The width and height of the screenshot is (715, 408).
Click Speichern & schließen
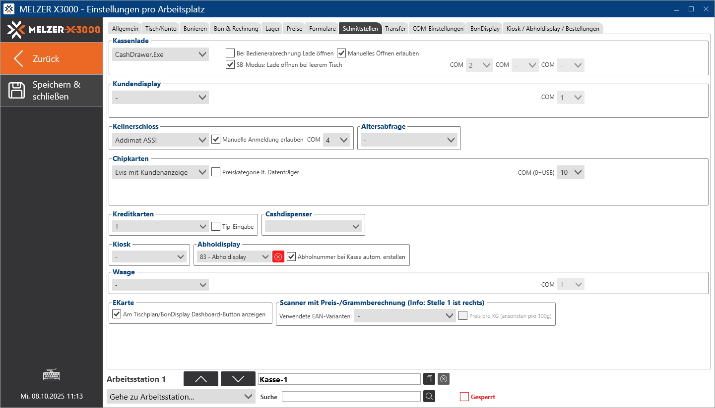point(52,91)
